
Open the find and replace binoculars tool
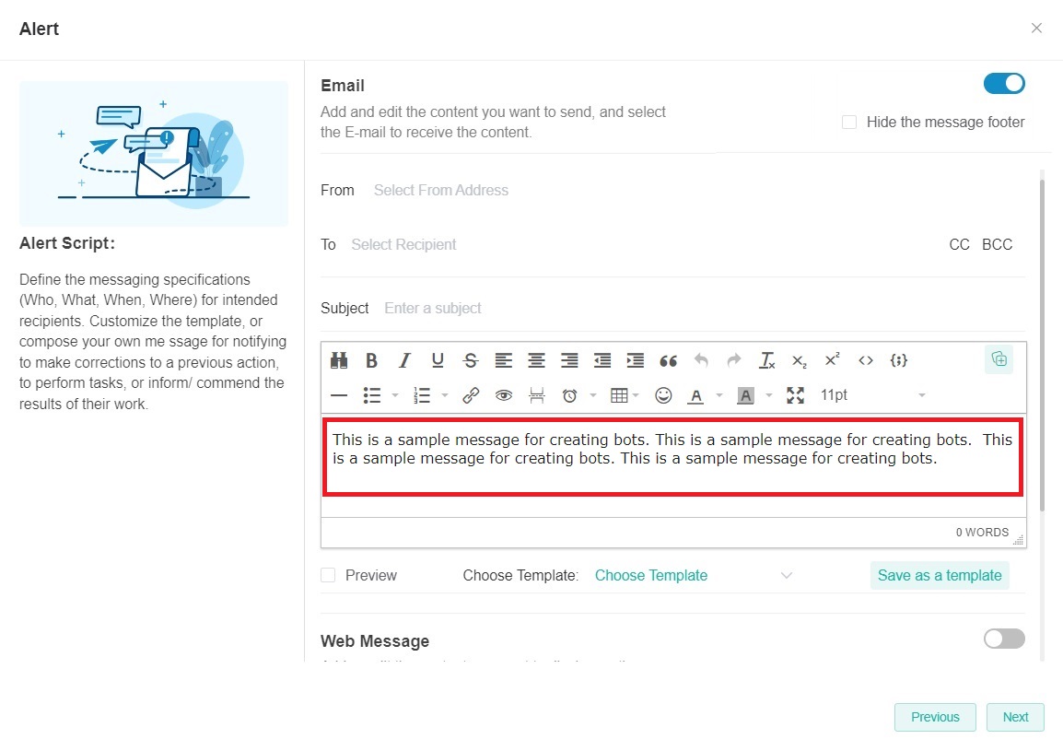(339, 360)
